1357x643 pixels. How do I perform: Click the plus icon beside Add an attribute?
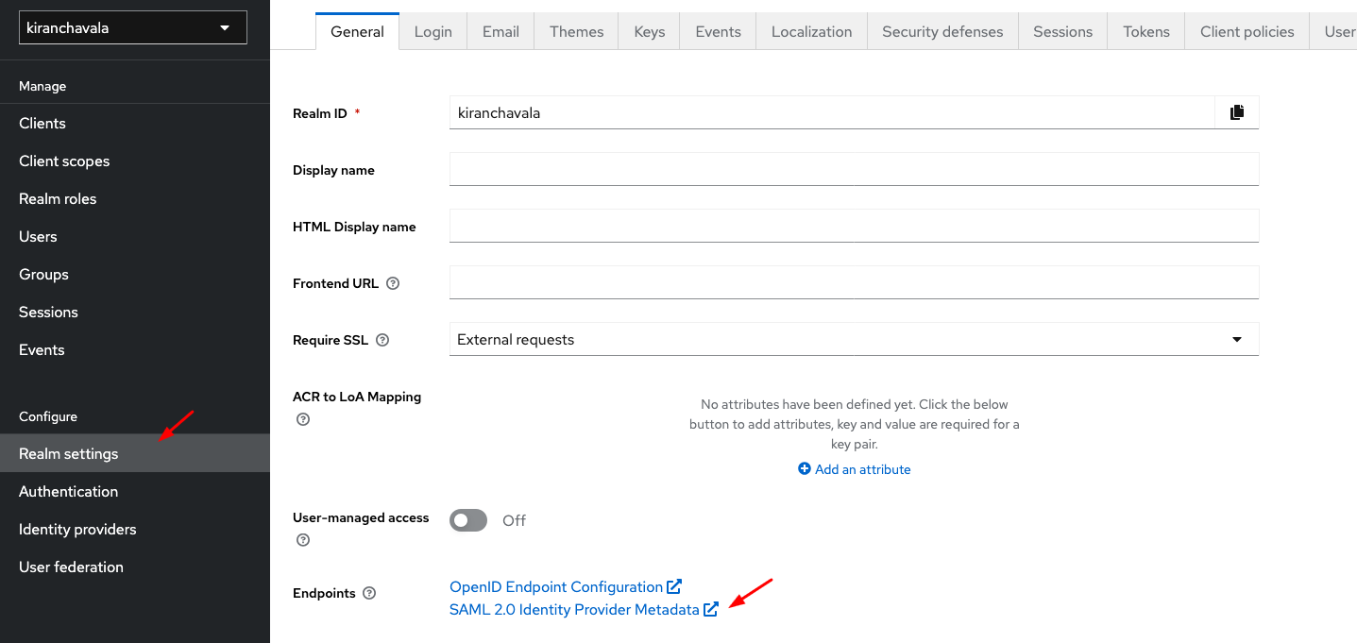[x=805, y=469]
